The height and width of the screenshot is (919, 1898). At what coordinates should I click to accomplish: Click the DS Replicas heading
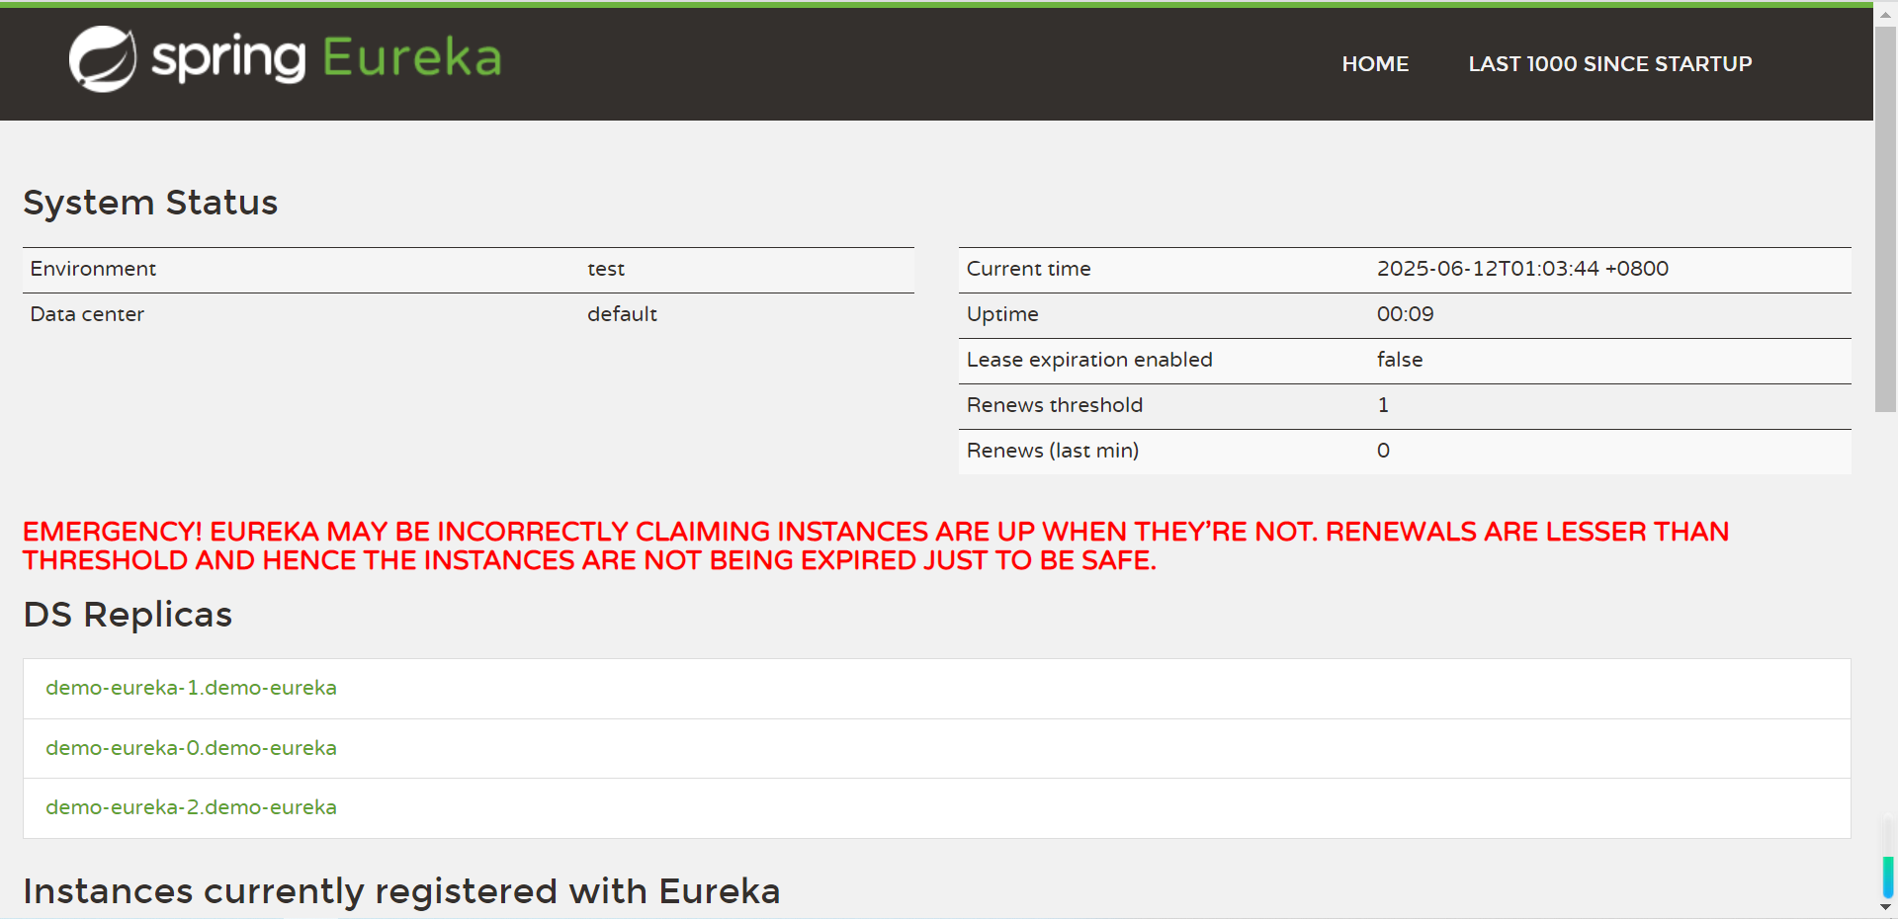pos(128,615)
